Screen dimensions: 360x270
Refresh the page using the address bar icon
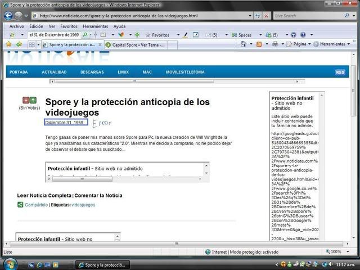[258, 16]
